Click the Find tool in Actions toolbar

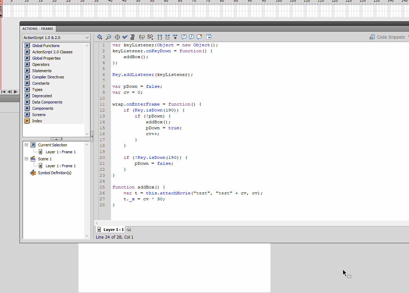[109, 37]
